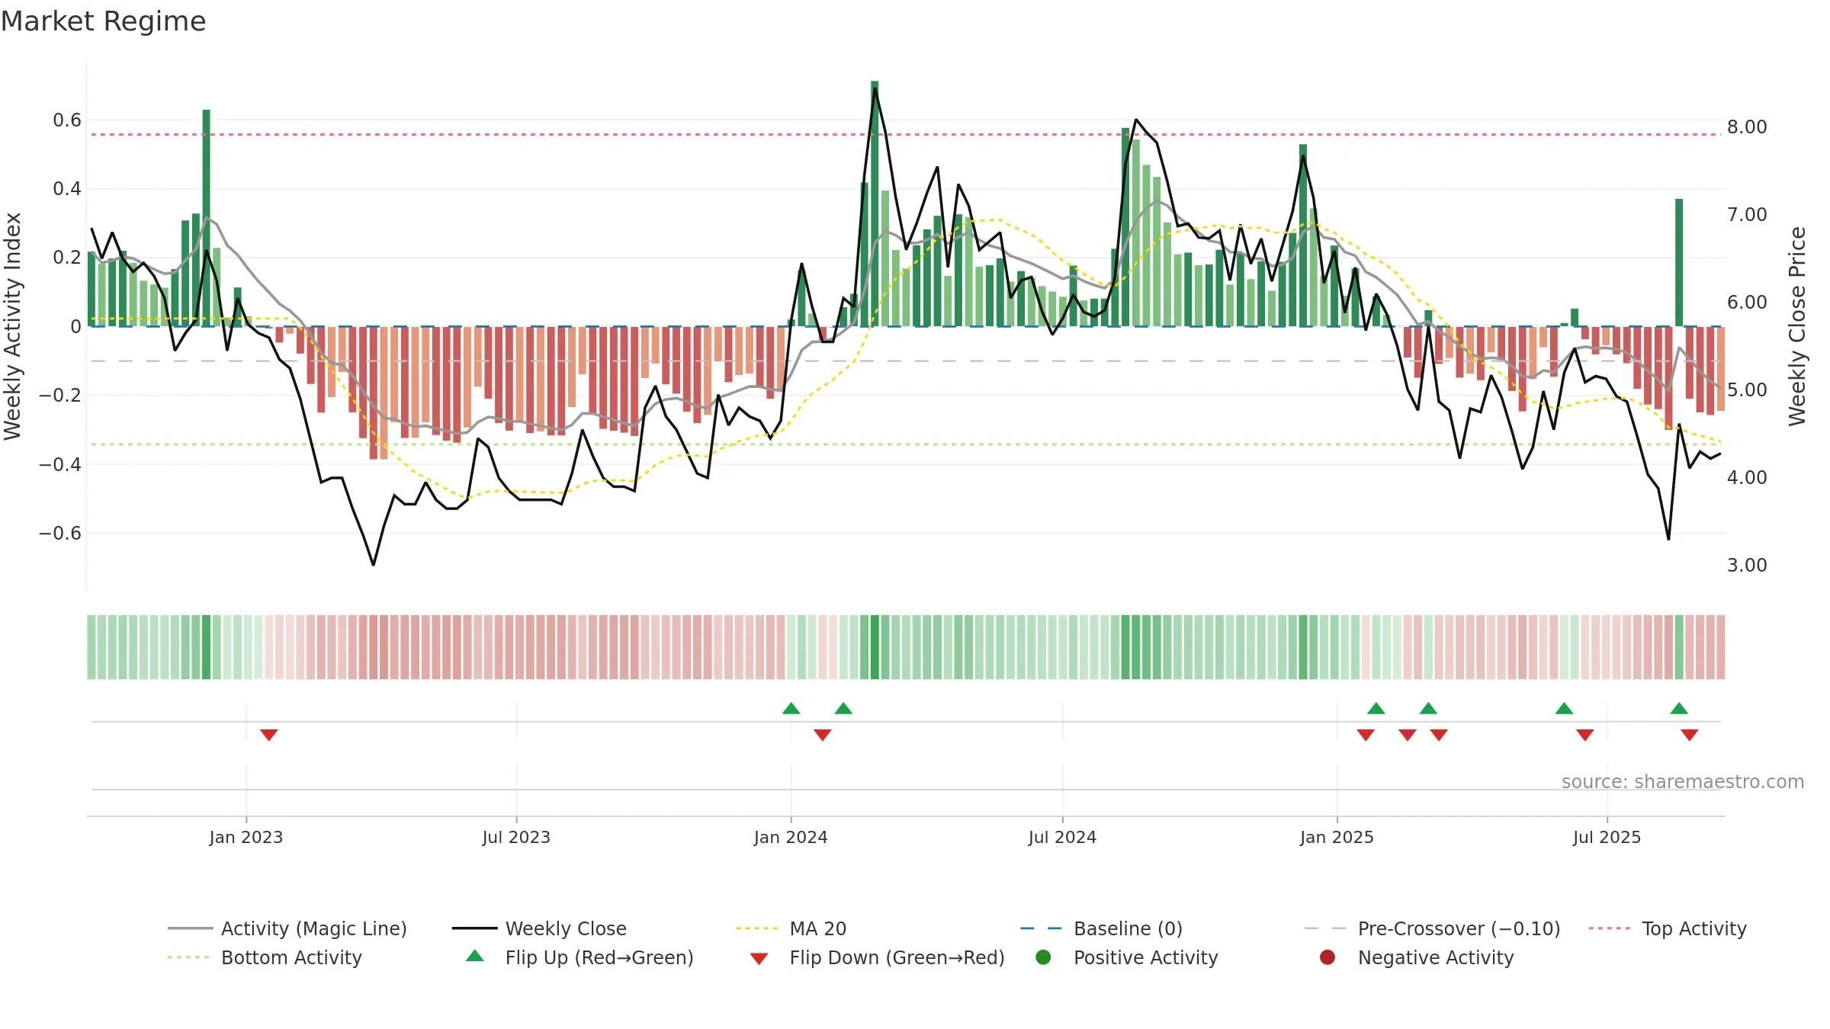Click the 5.00 price tick label

coord(1747,390)
